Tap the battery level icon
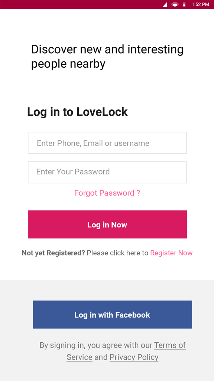This screenshot has height=381, width=214. [184, 4]
